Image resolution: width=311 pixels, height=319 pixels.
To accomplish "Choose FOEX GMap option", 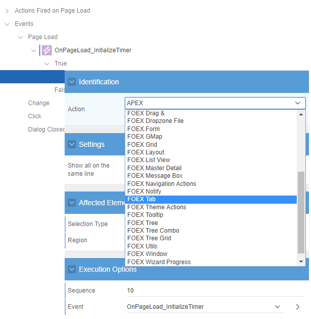I will click(x=211, y=137).
